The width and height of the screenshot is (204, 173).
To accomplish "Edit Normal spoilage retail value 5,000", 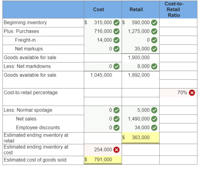I will (141, 110).
